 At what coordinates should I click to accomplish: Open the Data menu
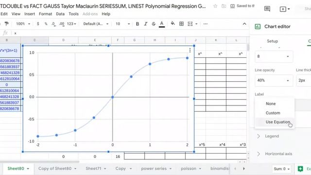(60, 14)
